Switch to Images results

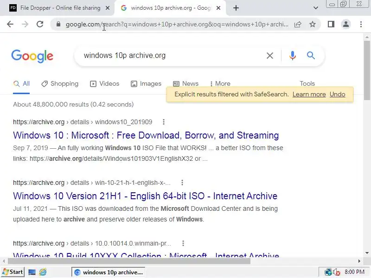(146, 84)
